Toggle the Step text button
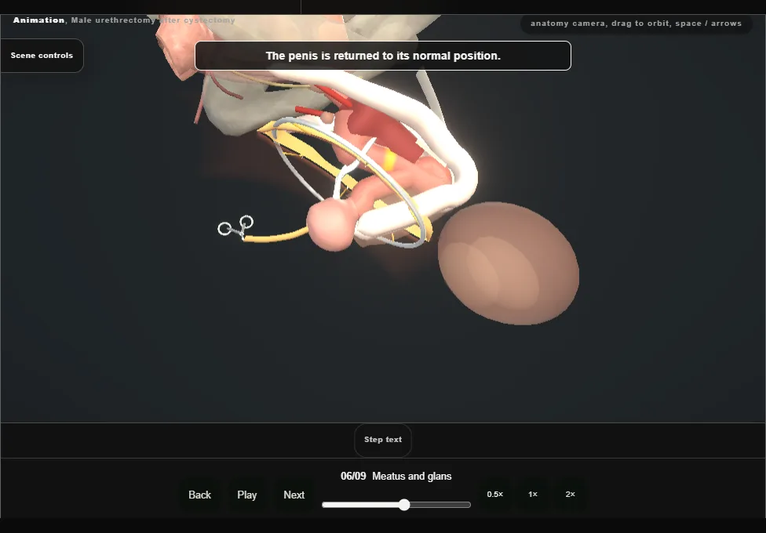The width and height of the screenshot is (766, 533). (383, 440)
